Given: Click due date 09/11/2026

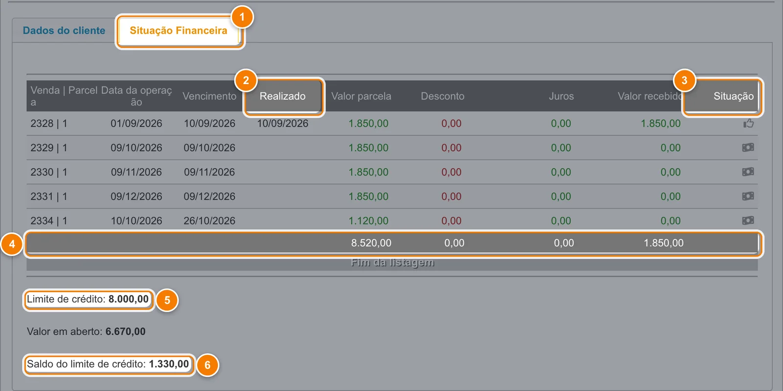Looking at the screenshot, I should pos(209,172).
